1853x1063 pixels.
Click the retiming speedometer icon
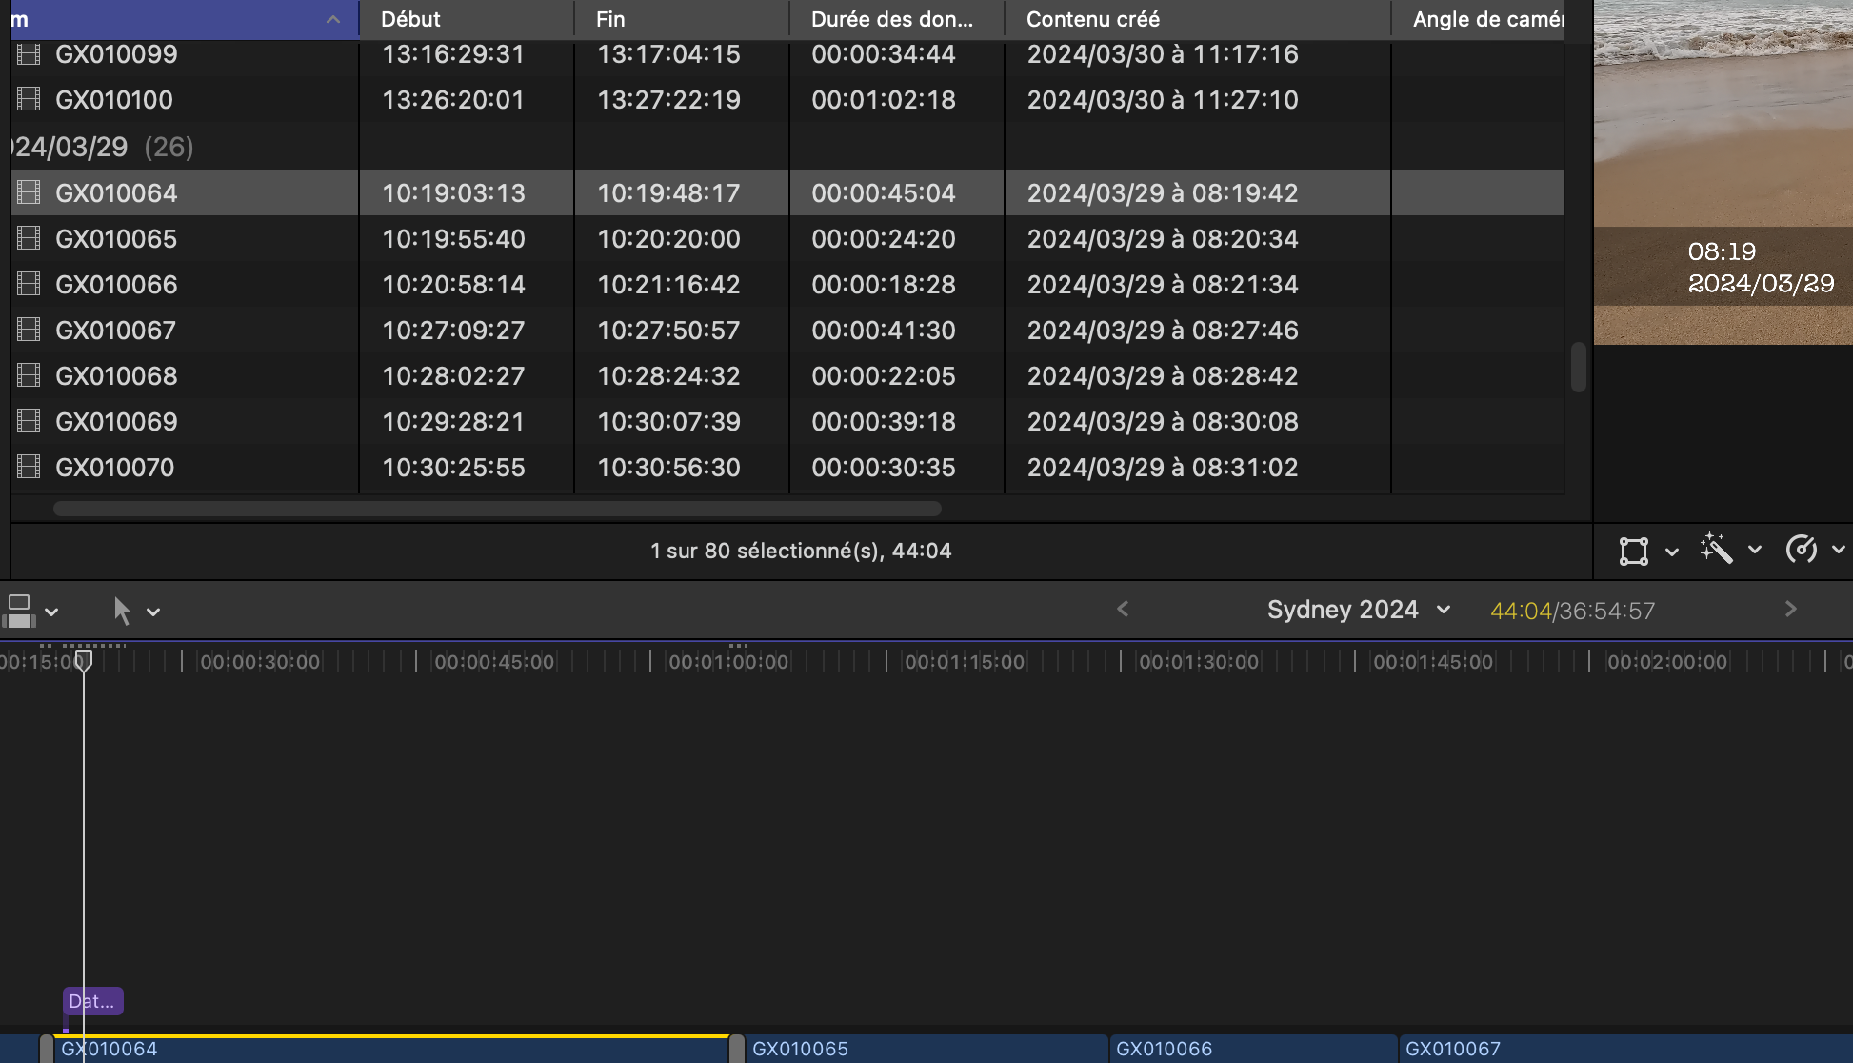tap(1801, 550)
